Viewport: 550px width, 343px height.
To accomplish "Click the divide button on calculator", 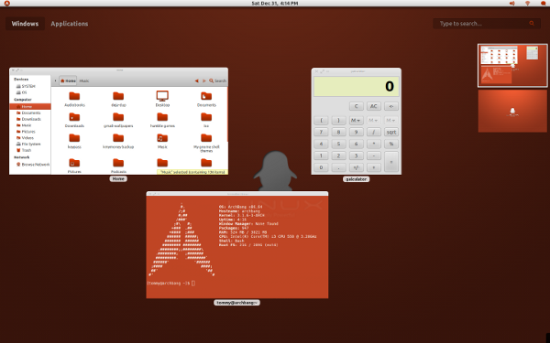I will pyautogui.click(x=374, y=132).
